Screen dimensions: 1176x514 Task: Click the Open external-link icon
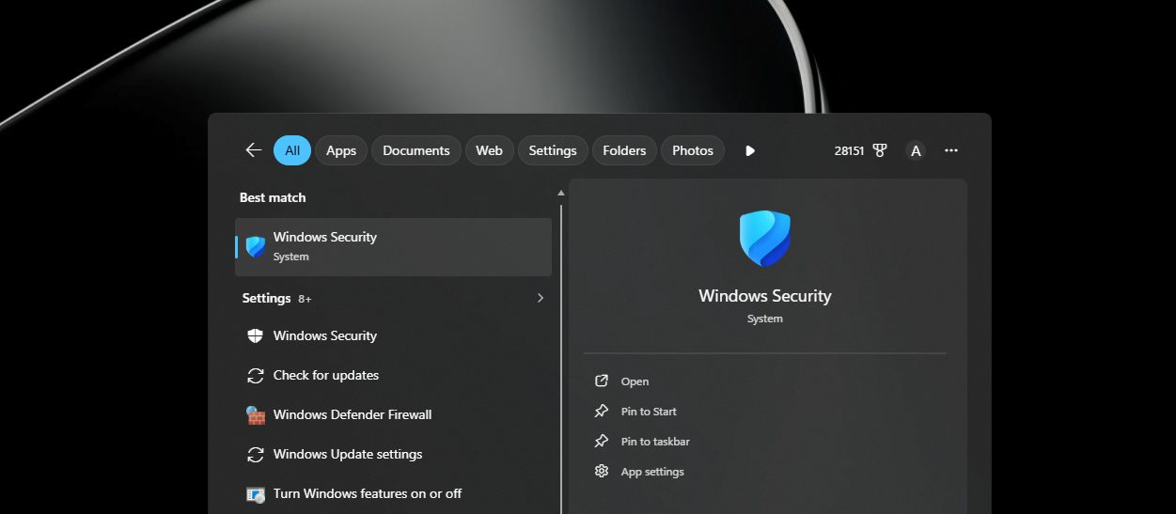coord(602,381)
